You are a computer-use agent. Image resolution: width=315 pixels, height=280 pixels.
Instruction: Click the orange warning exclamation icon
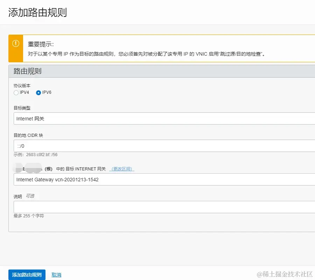point(15,43)
